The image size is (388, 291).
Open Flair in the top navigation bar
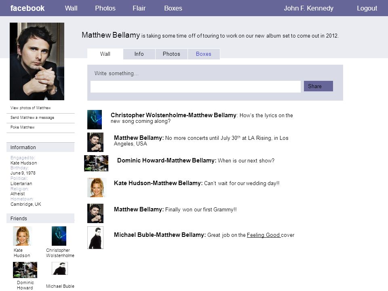pos(139,8)
